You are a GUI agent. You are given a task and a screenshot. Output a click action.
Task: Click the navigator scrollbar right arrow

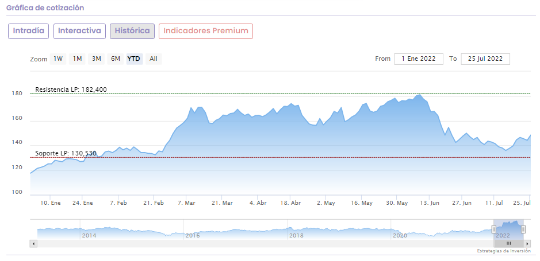(x=527, y=243)
